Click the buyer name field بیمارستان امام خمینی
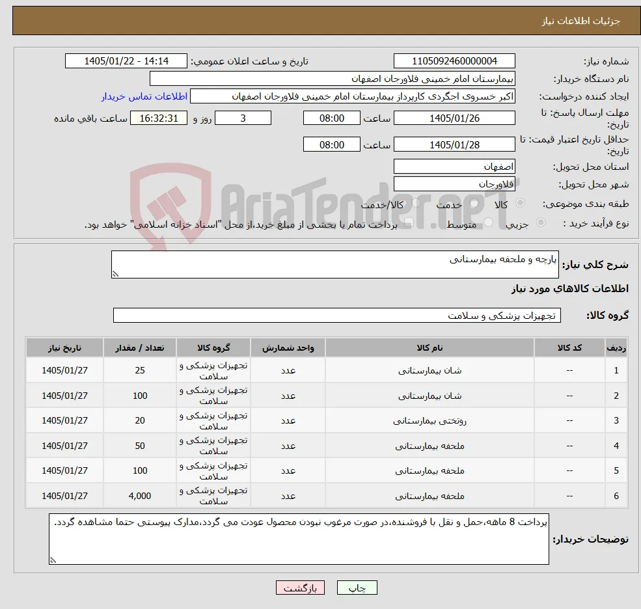This screenshot has height=609, width=641. 332,79
